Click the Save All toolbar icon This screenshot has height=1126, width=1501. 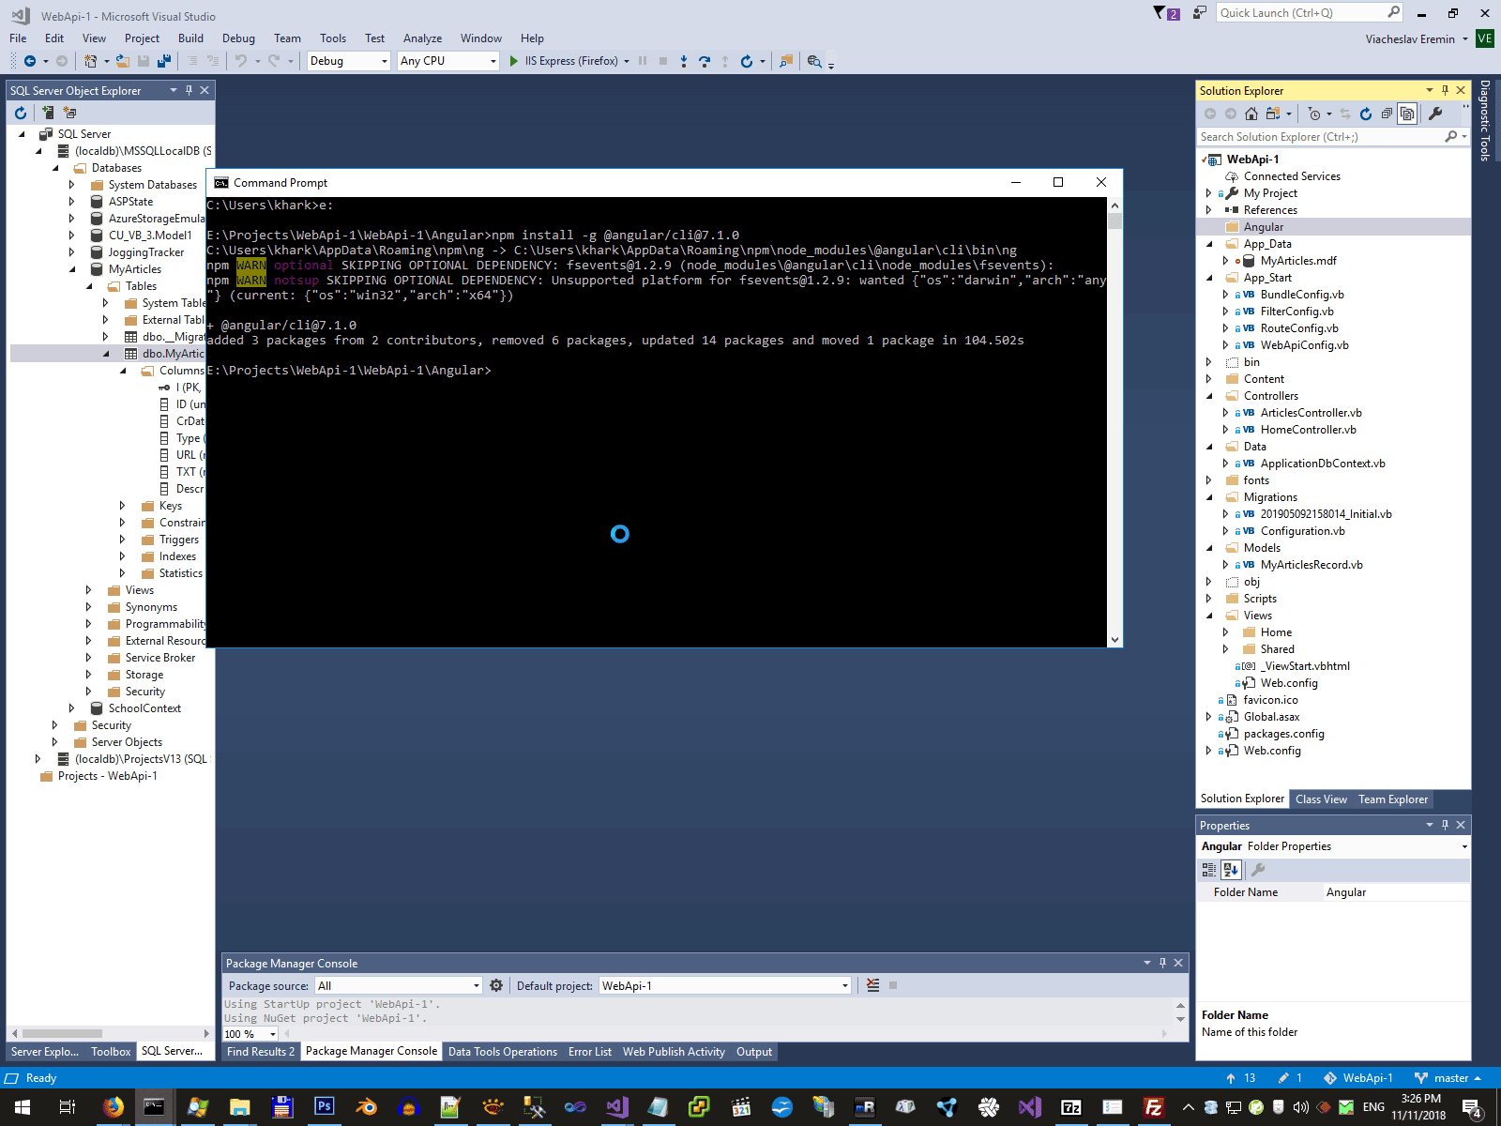point(164,61)
